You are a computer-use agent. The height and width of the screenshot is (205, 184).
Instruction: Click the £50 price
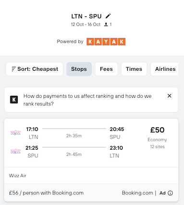(x=157, y=130)
